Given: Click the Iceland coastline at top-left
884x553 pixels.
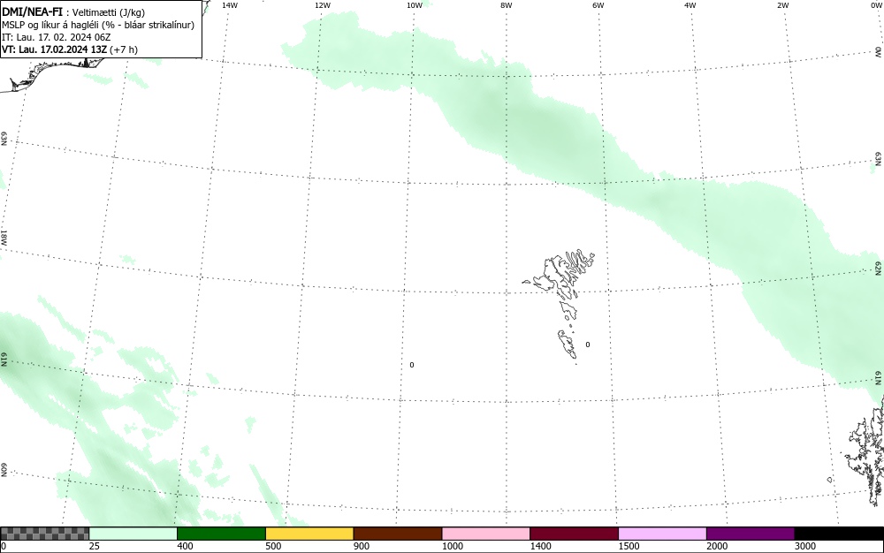Looking at the screenshot, I should [50, 73].
